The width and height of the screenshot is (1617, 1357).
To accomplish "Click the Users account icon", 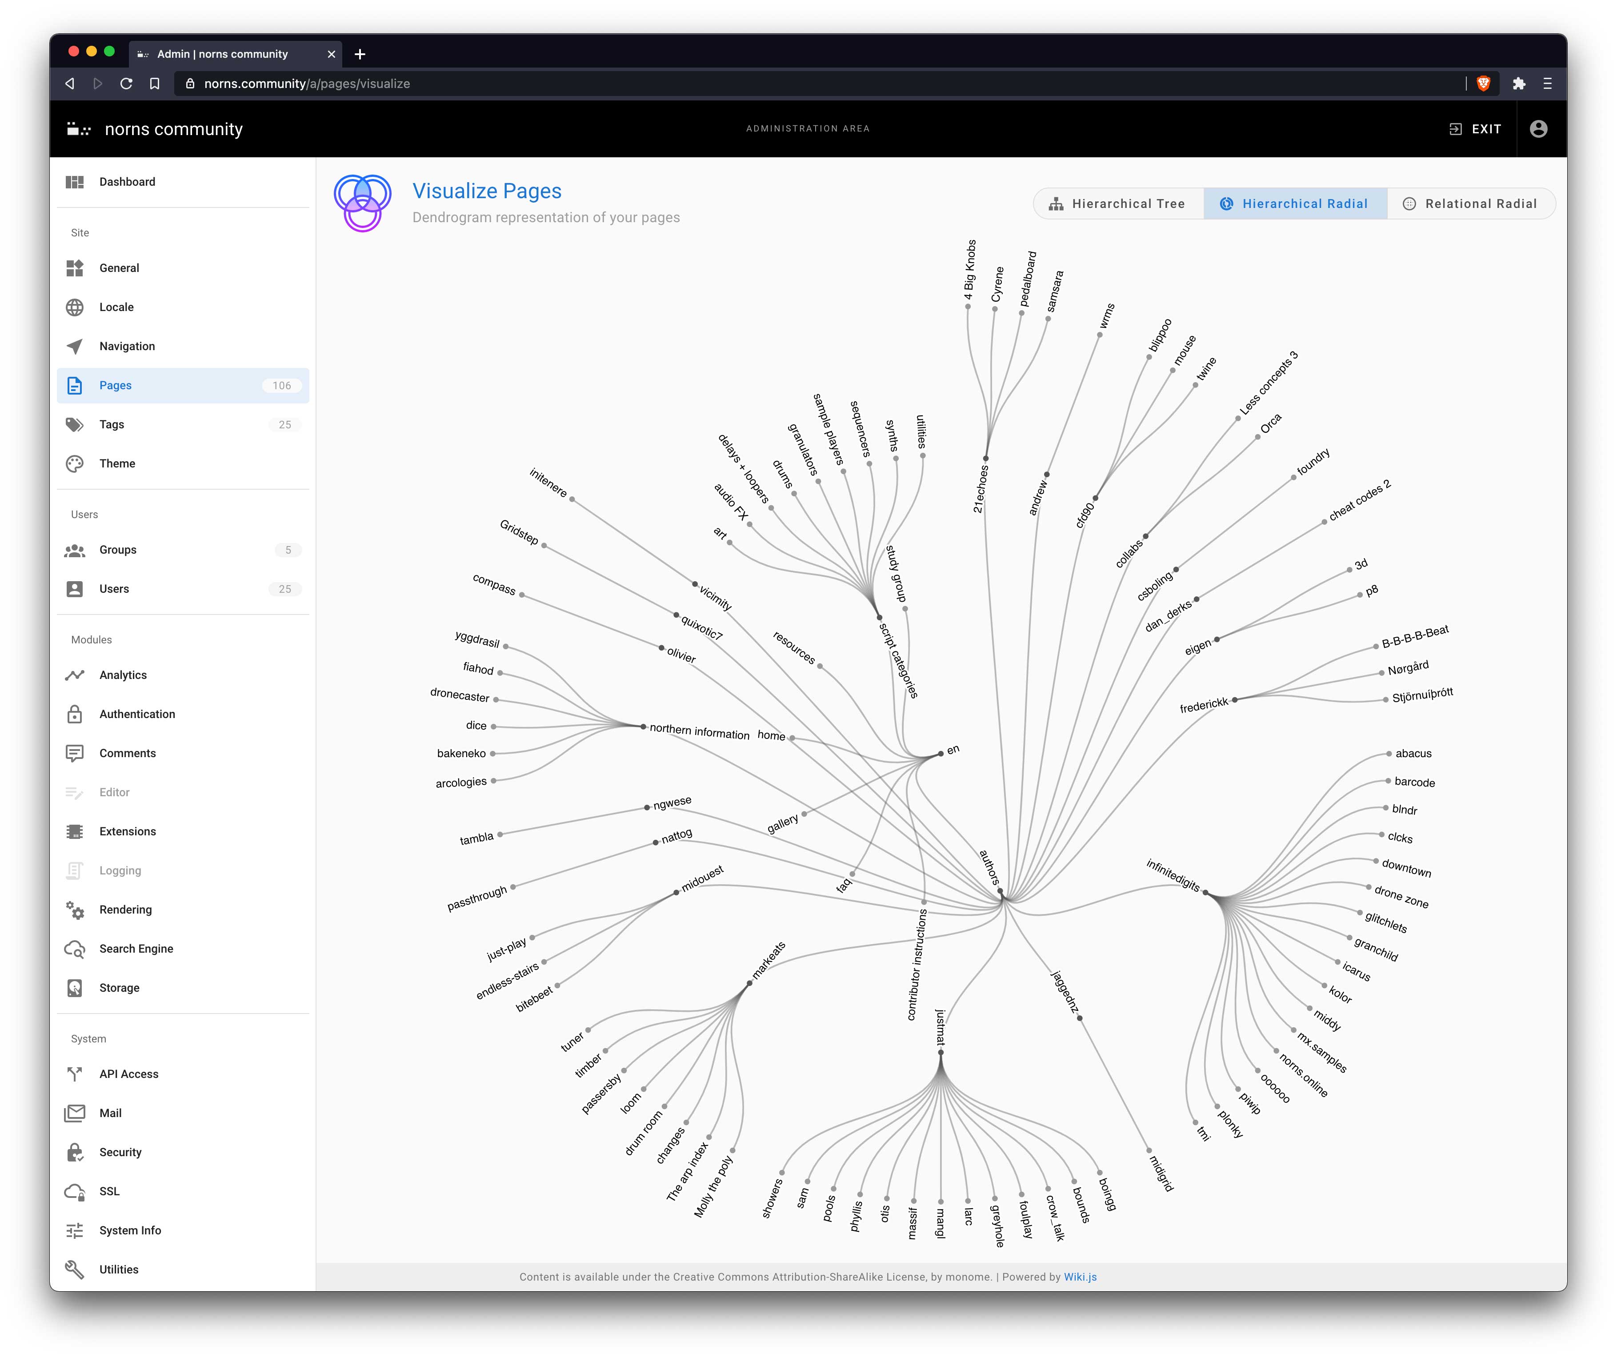I will (75, 589).
